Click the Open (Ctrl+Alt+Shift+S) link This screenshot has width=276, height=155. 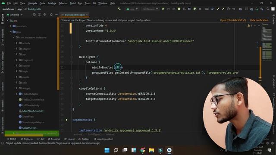(x=233, y=20)
